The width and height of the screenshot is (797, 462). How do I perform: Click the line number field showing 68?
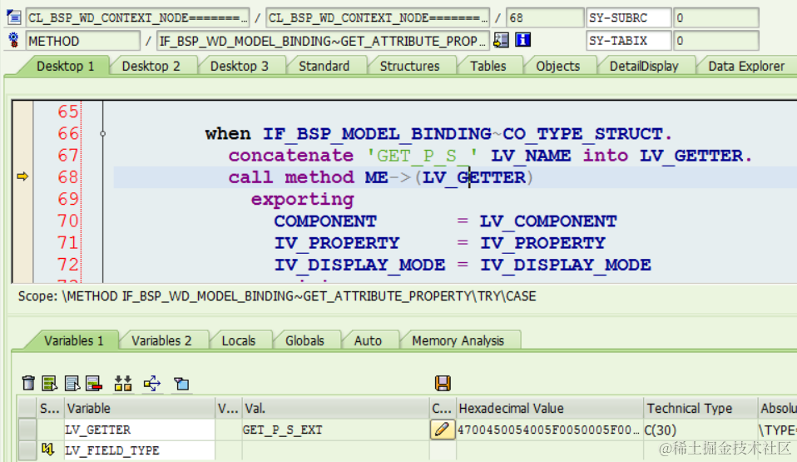point(544,17)
